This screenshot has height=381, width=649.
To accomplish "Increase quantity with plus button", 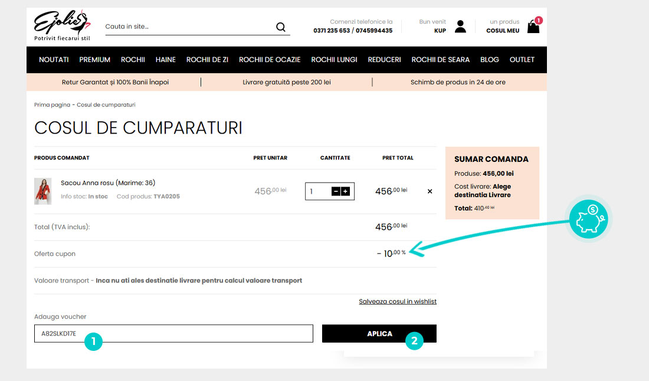I will coord(345,191).
